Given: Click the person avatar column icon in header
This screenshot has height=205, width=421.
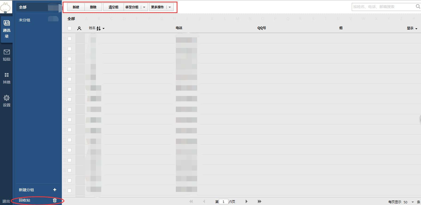Looking at the screenshot, I should [79, 28].
